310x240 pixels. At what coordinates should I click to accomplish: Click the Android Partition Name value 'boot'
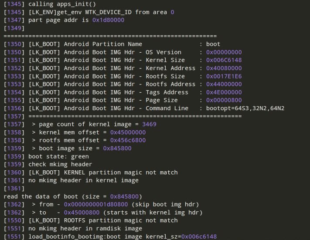(x=213, y=44)
